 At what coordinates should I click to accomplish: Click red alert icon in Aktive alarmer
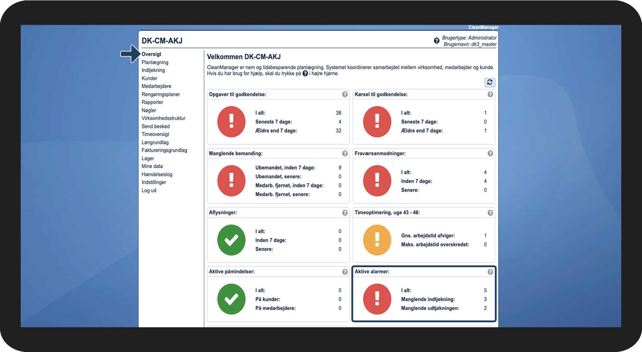377,299
